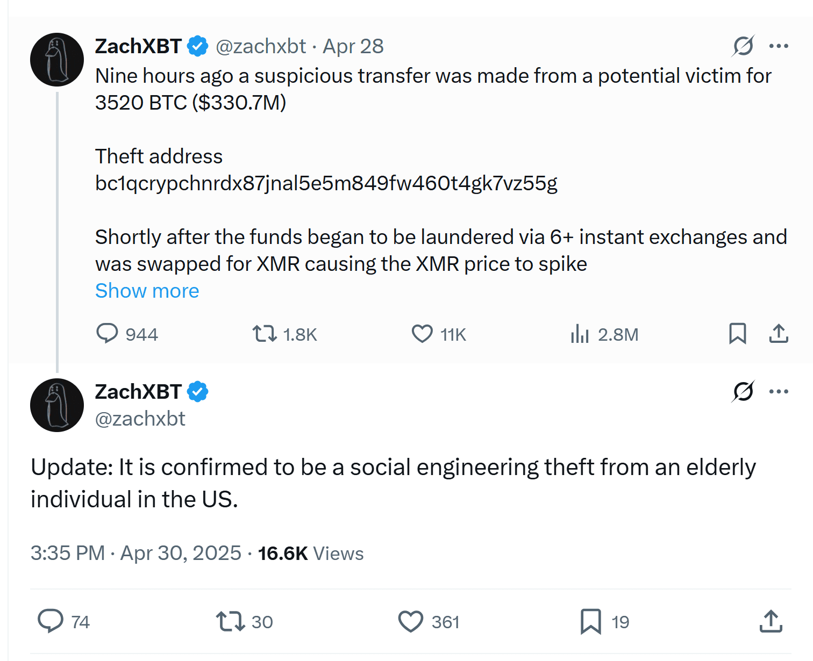Like the tweet with 11K likes

coord(422,334)
